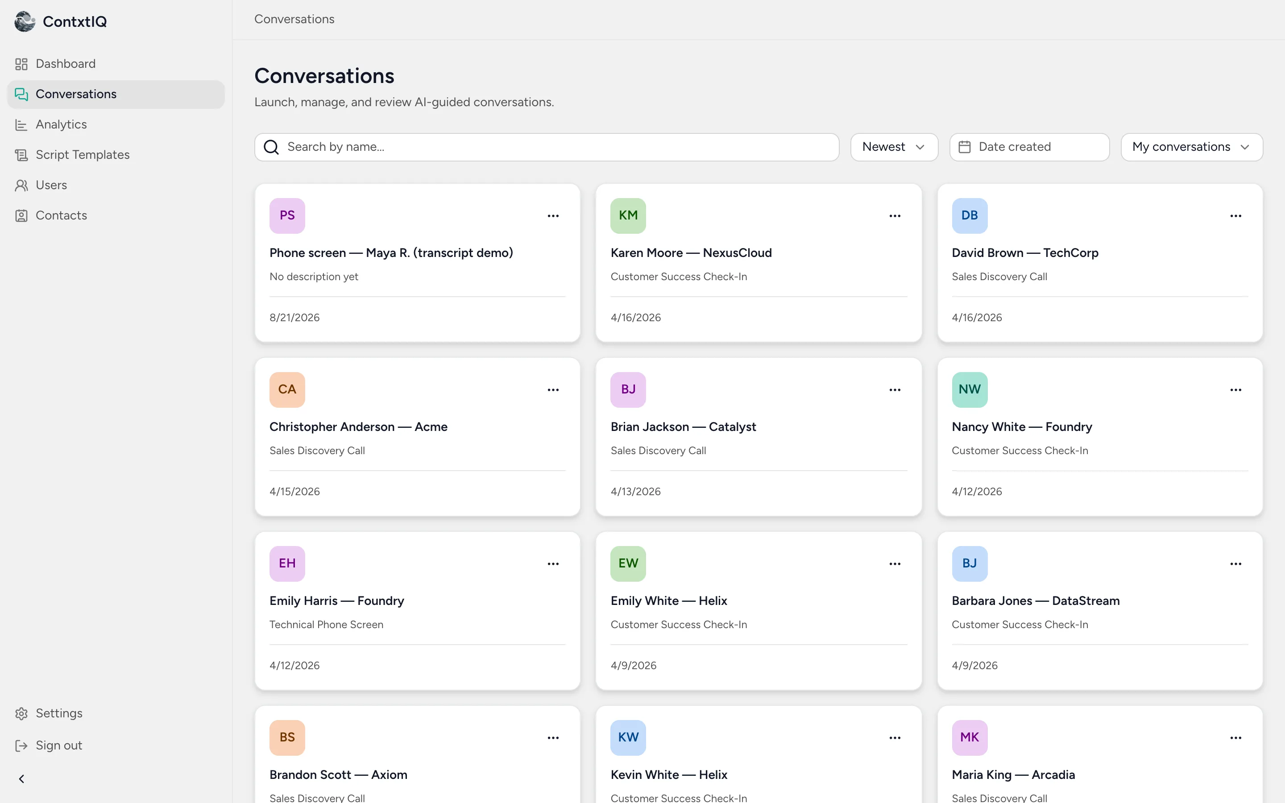
Task: Click the PS avatar badge
Action: [287, 215]
